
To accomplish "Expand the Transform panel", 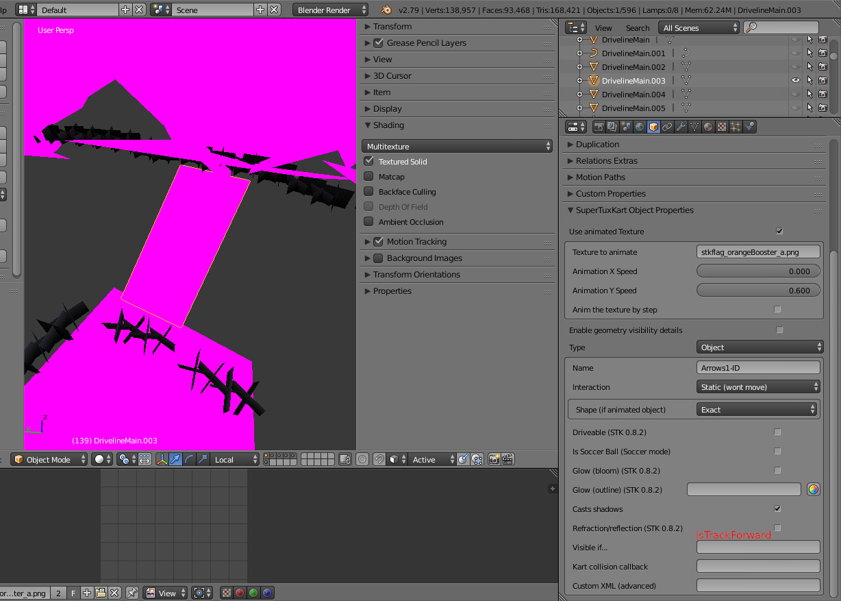I will (x=392, y=27).
